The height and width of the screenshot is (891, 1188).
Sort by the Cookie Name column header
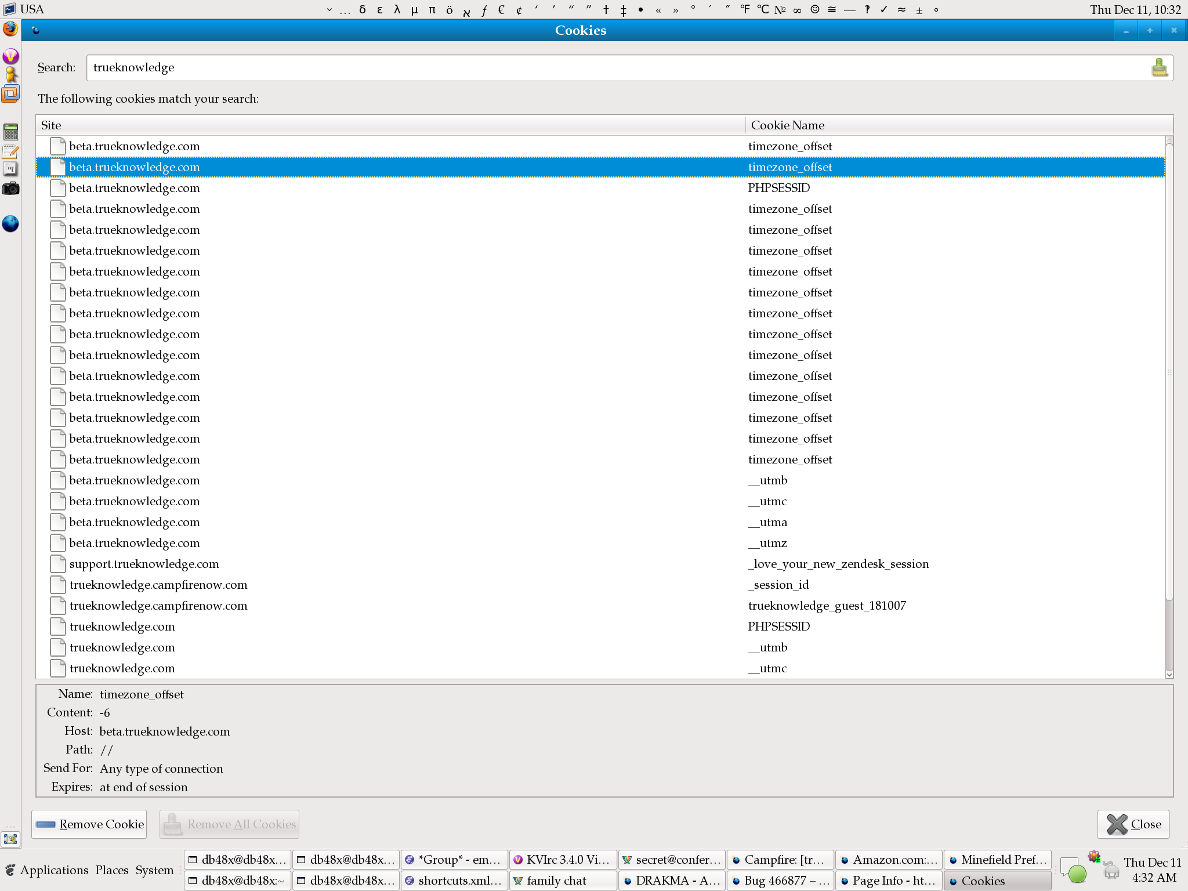(959, 125)
